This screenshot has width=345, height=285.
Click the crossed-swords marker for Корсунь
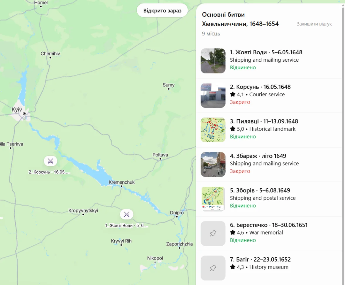[x=50, y=161]
